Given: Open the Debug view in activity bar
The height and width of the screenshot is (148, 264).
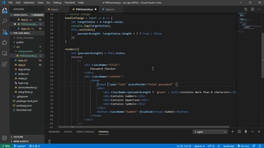Looking at the screenshot, I should (x=5, y=43).
